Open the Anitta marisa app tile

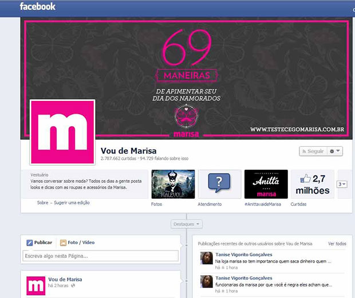(266, 184)
